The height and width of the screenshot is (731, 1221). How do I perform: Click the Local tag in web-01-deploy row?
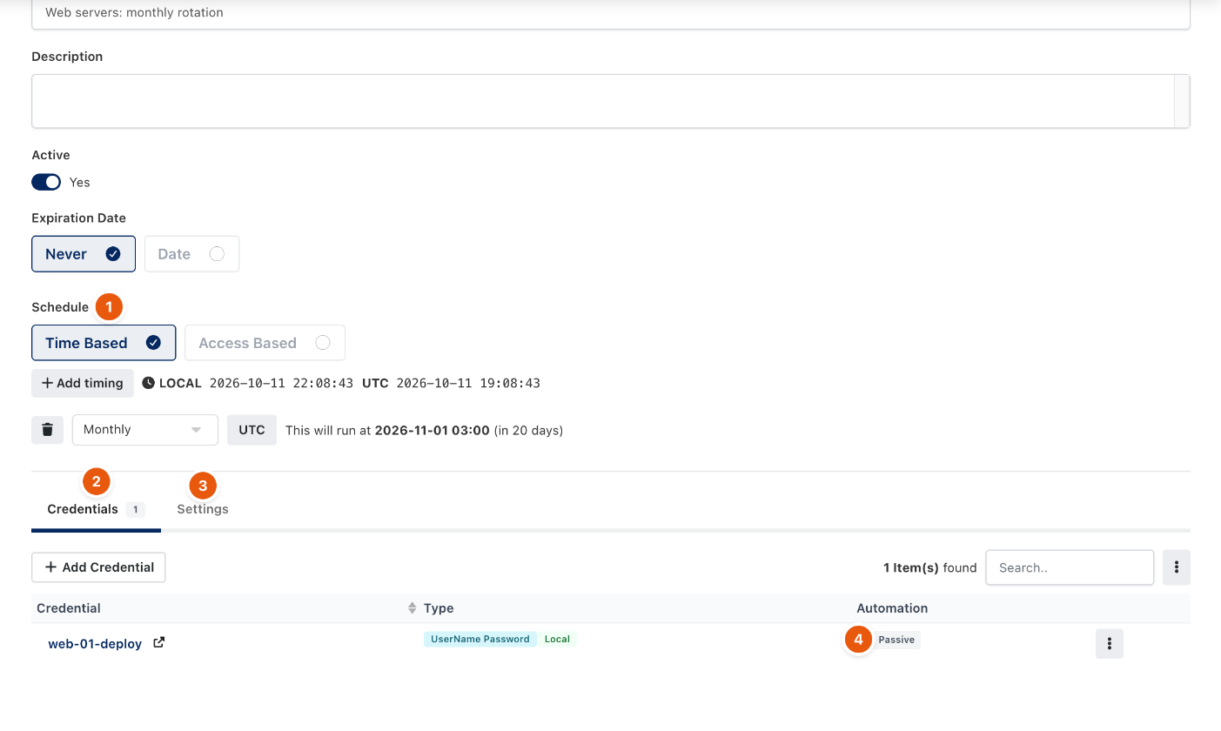tap(557, 639)
